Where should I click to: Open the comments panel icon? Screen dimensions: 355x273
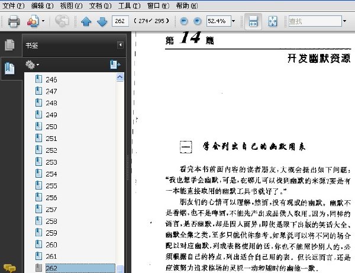9,268
